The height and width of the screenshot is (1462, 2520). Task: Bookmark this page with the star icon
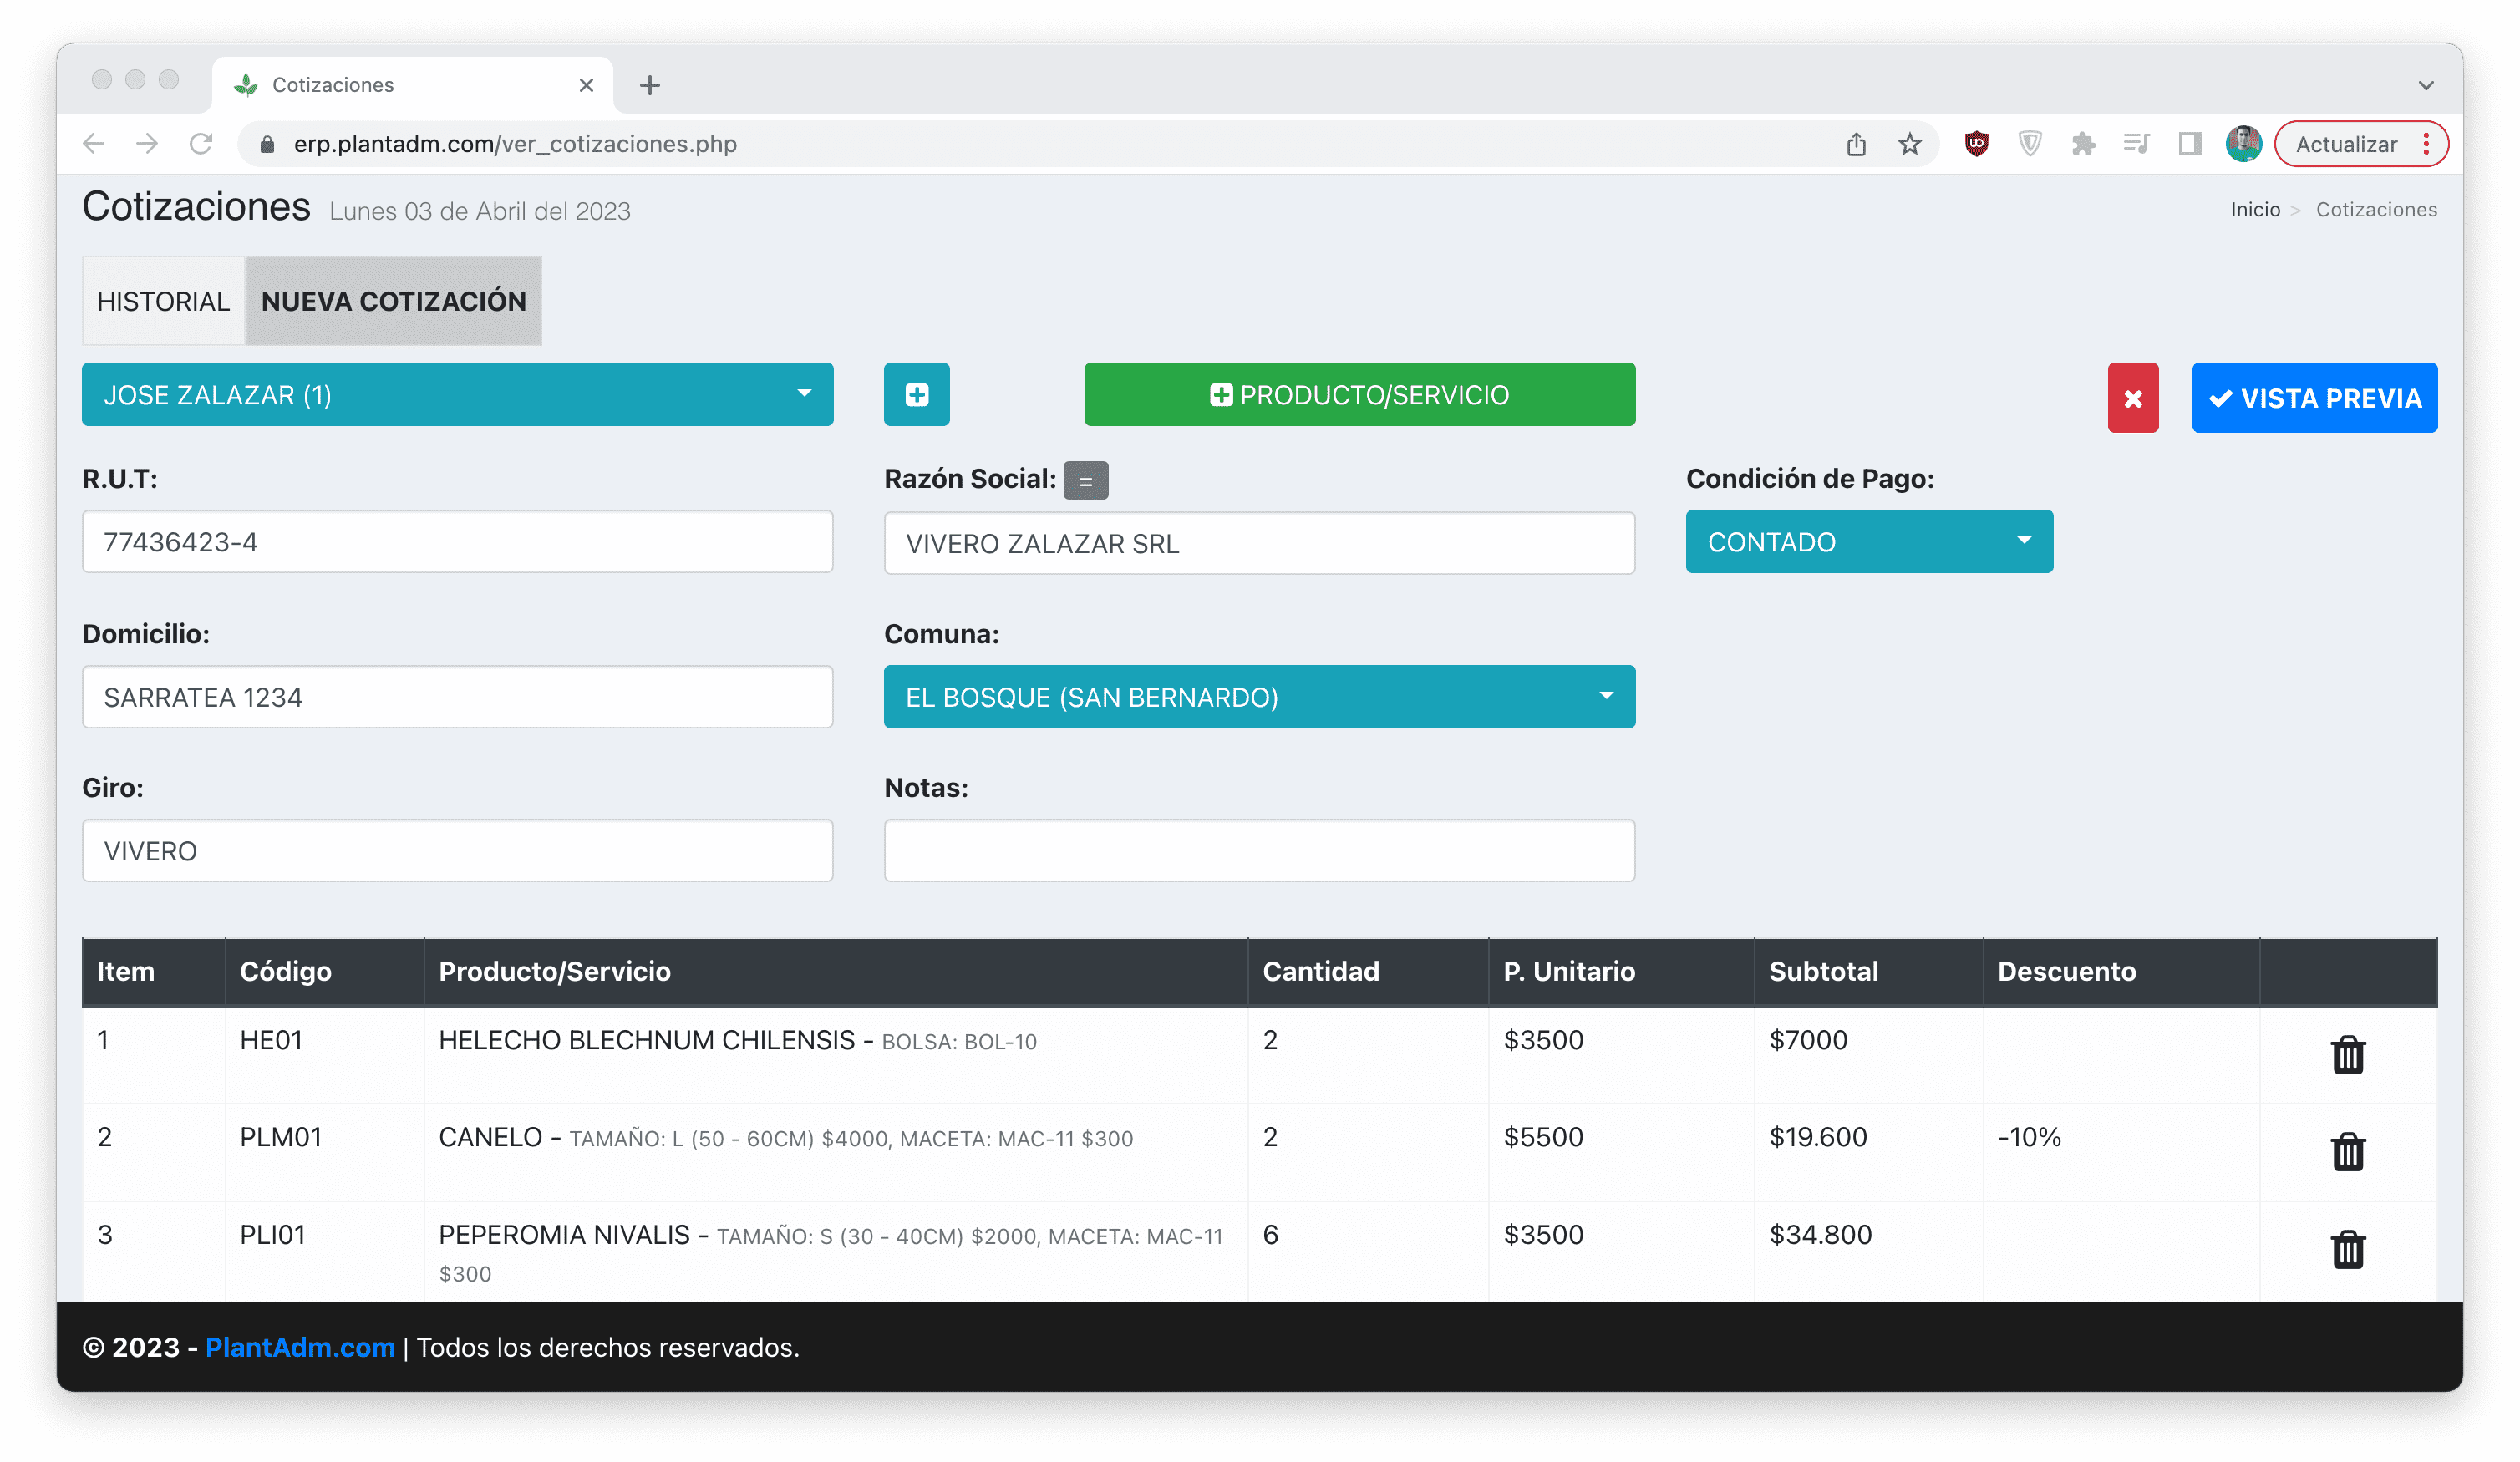[1909, 144]
